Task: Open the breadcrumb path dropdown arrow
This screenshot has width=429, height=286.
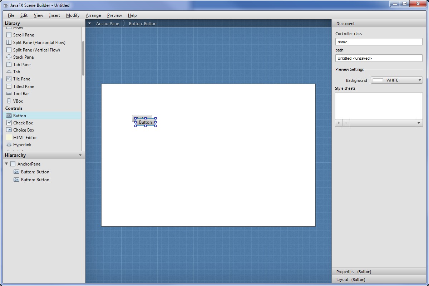Action: coord(89,24)
